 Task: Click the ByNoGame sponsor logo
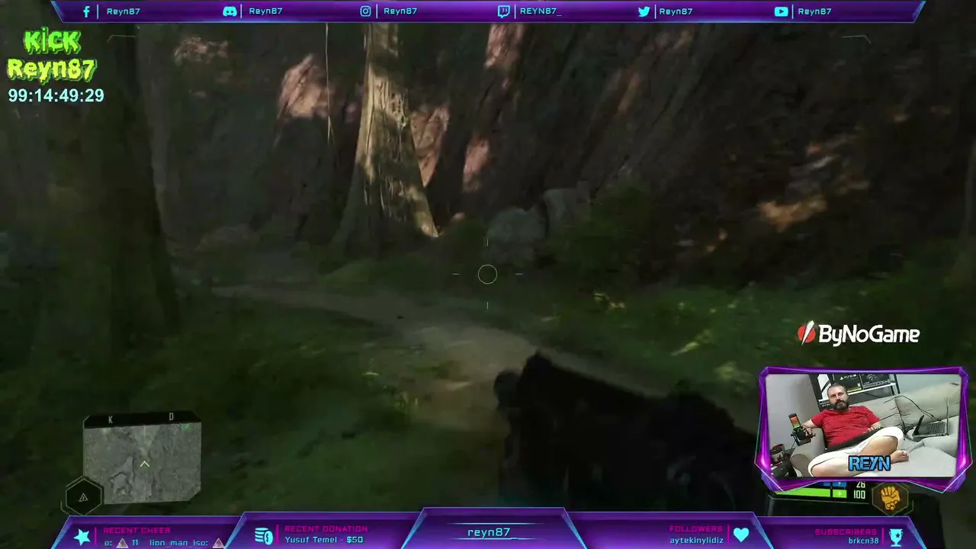tap(859, 334)
